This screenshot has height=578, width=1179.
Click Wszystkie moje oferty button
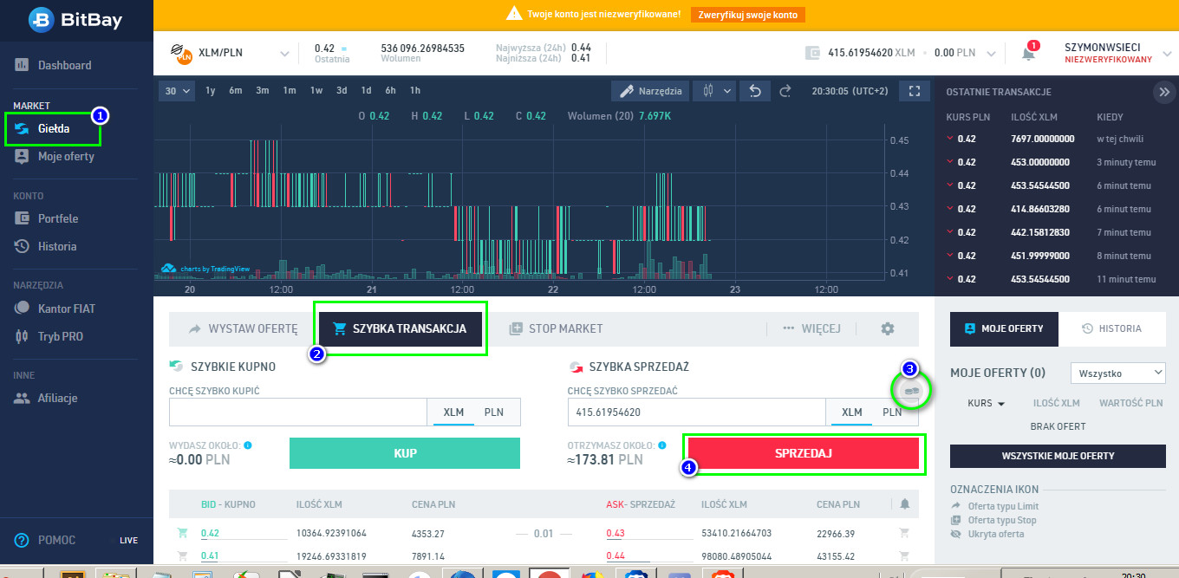1058,456
